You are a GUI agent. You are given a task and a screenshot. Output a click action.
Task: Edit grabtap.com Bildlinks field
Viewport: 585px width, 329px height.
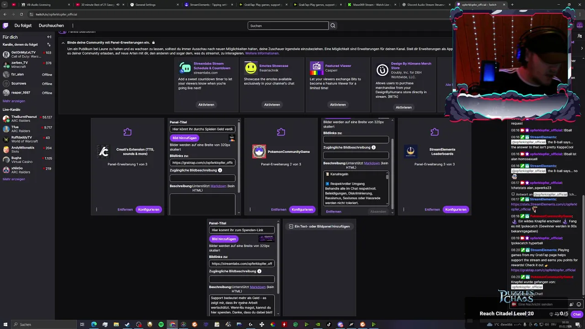click(x=202, y=163)
